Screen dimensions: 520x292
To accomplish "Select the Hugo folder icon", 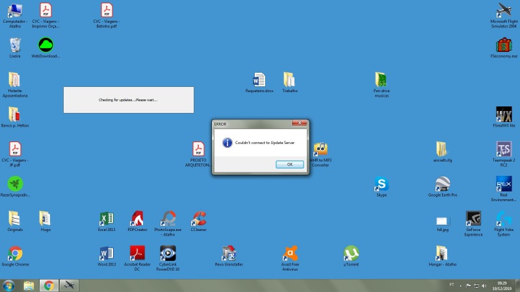I will click(45, 221).
